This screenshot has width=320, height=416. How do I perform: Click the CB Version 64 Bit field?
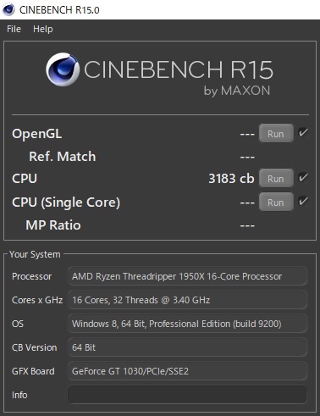187,347
